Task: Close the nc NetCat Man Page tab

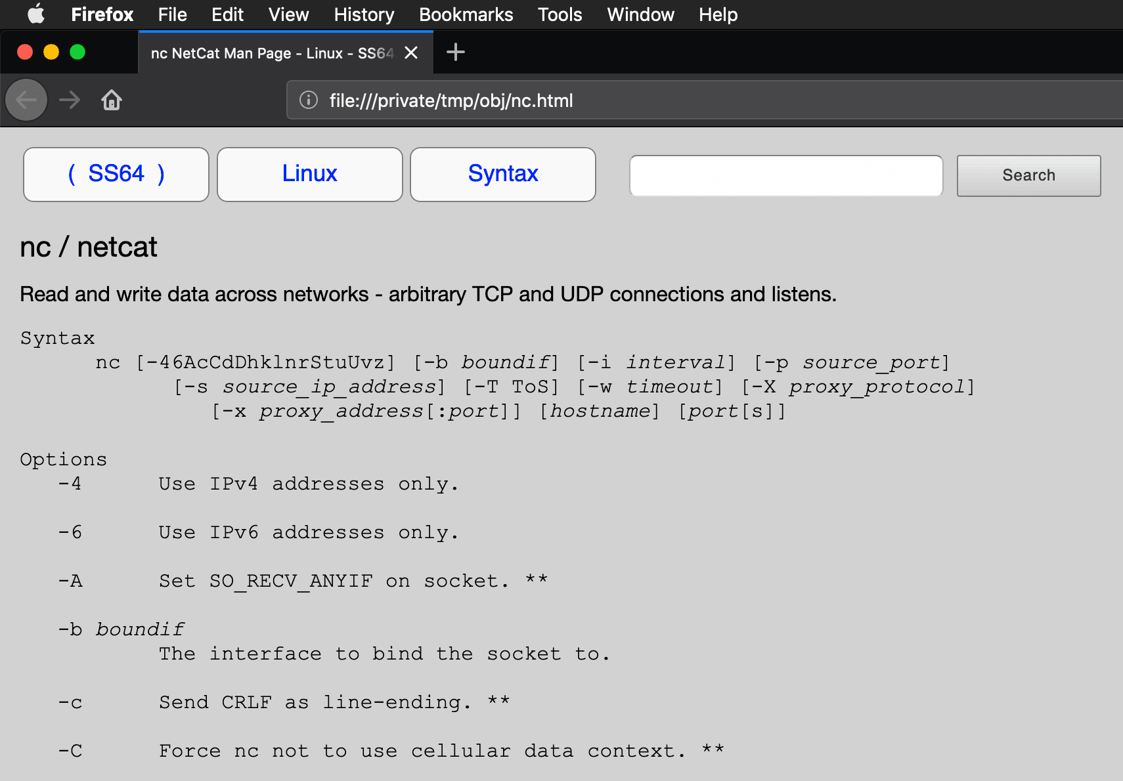Action: point(411,53)
